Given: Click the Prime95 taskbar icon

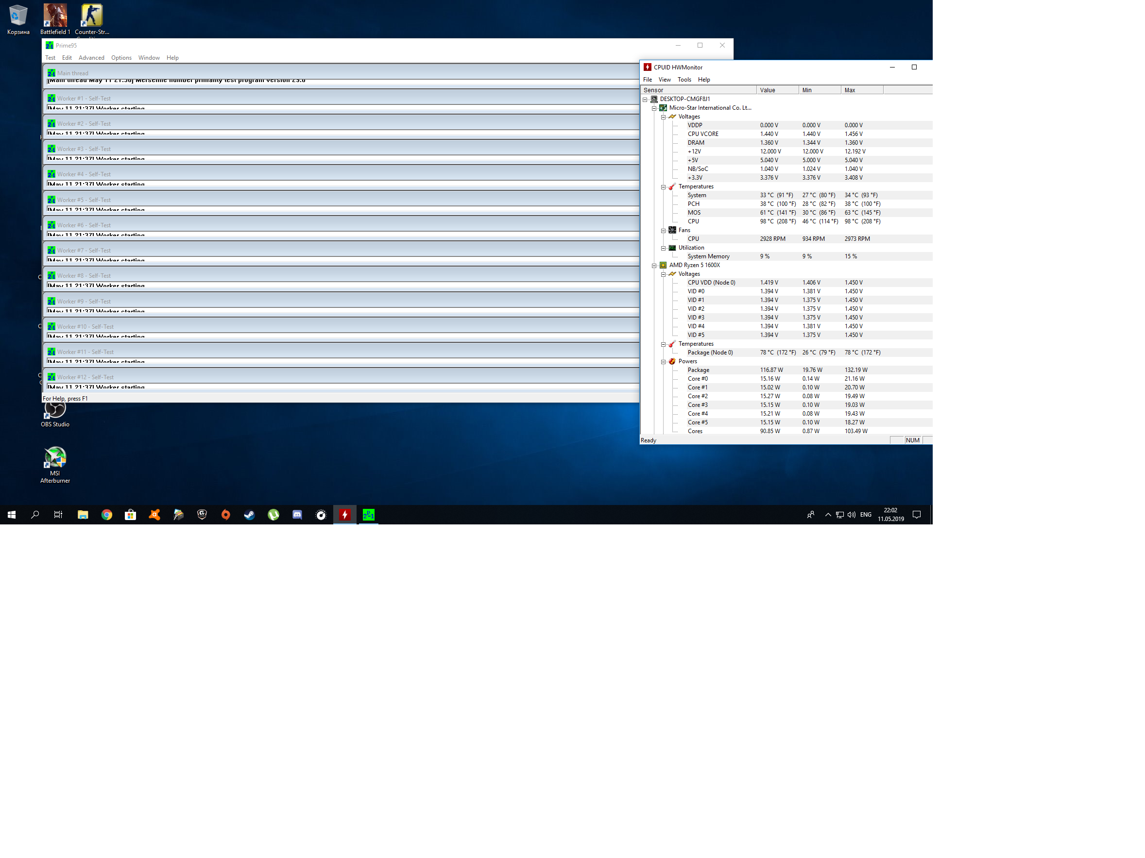Looking at the screenshot, I should click(x=369, y=515).
